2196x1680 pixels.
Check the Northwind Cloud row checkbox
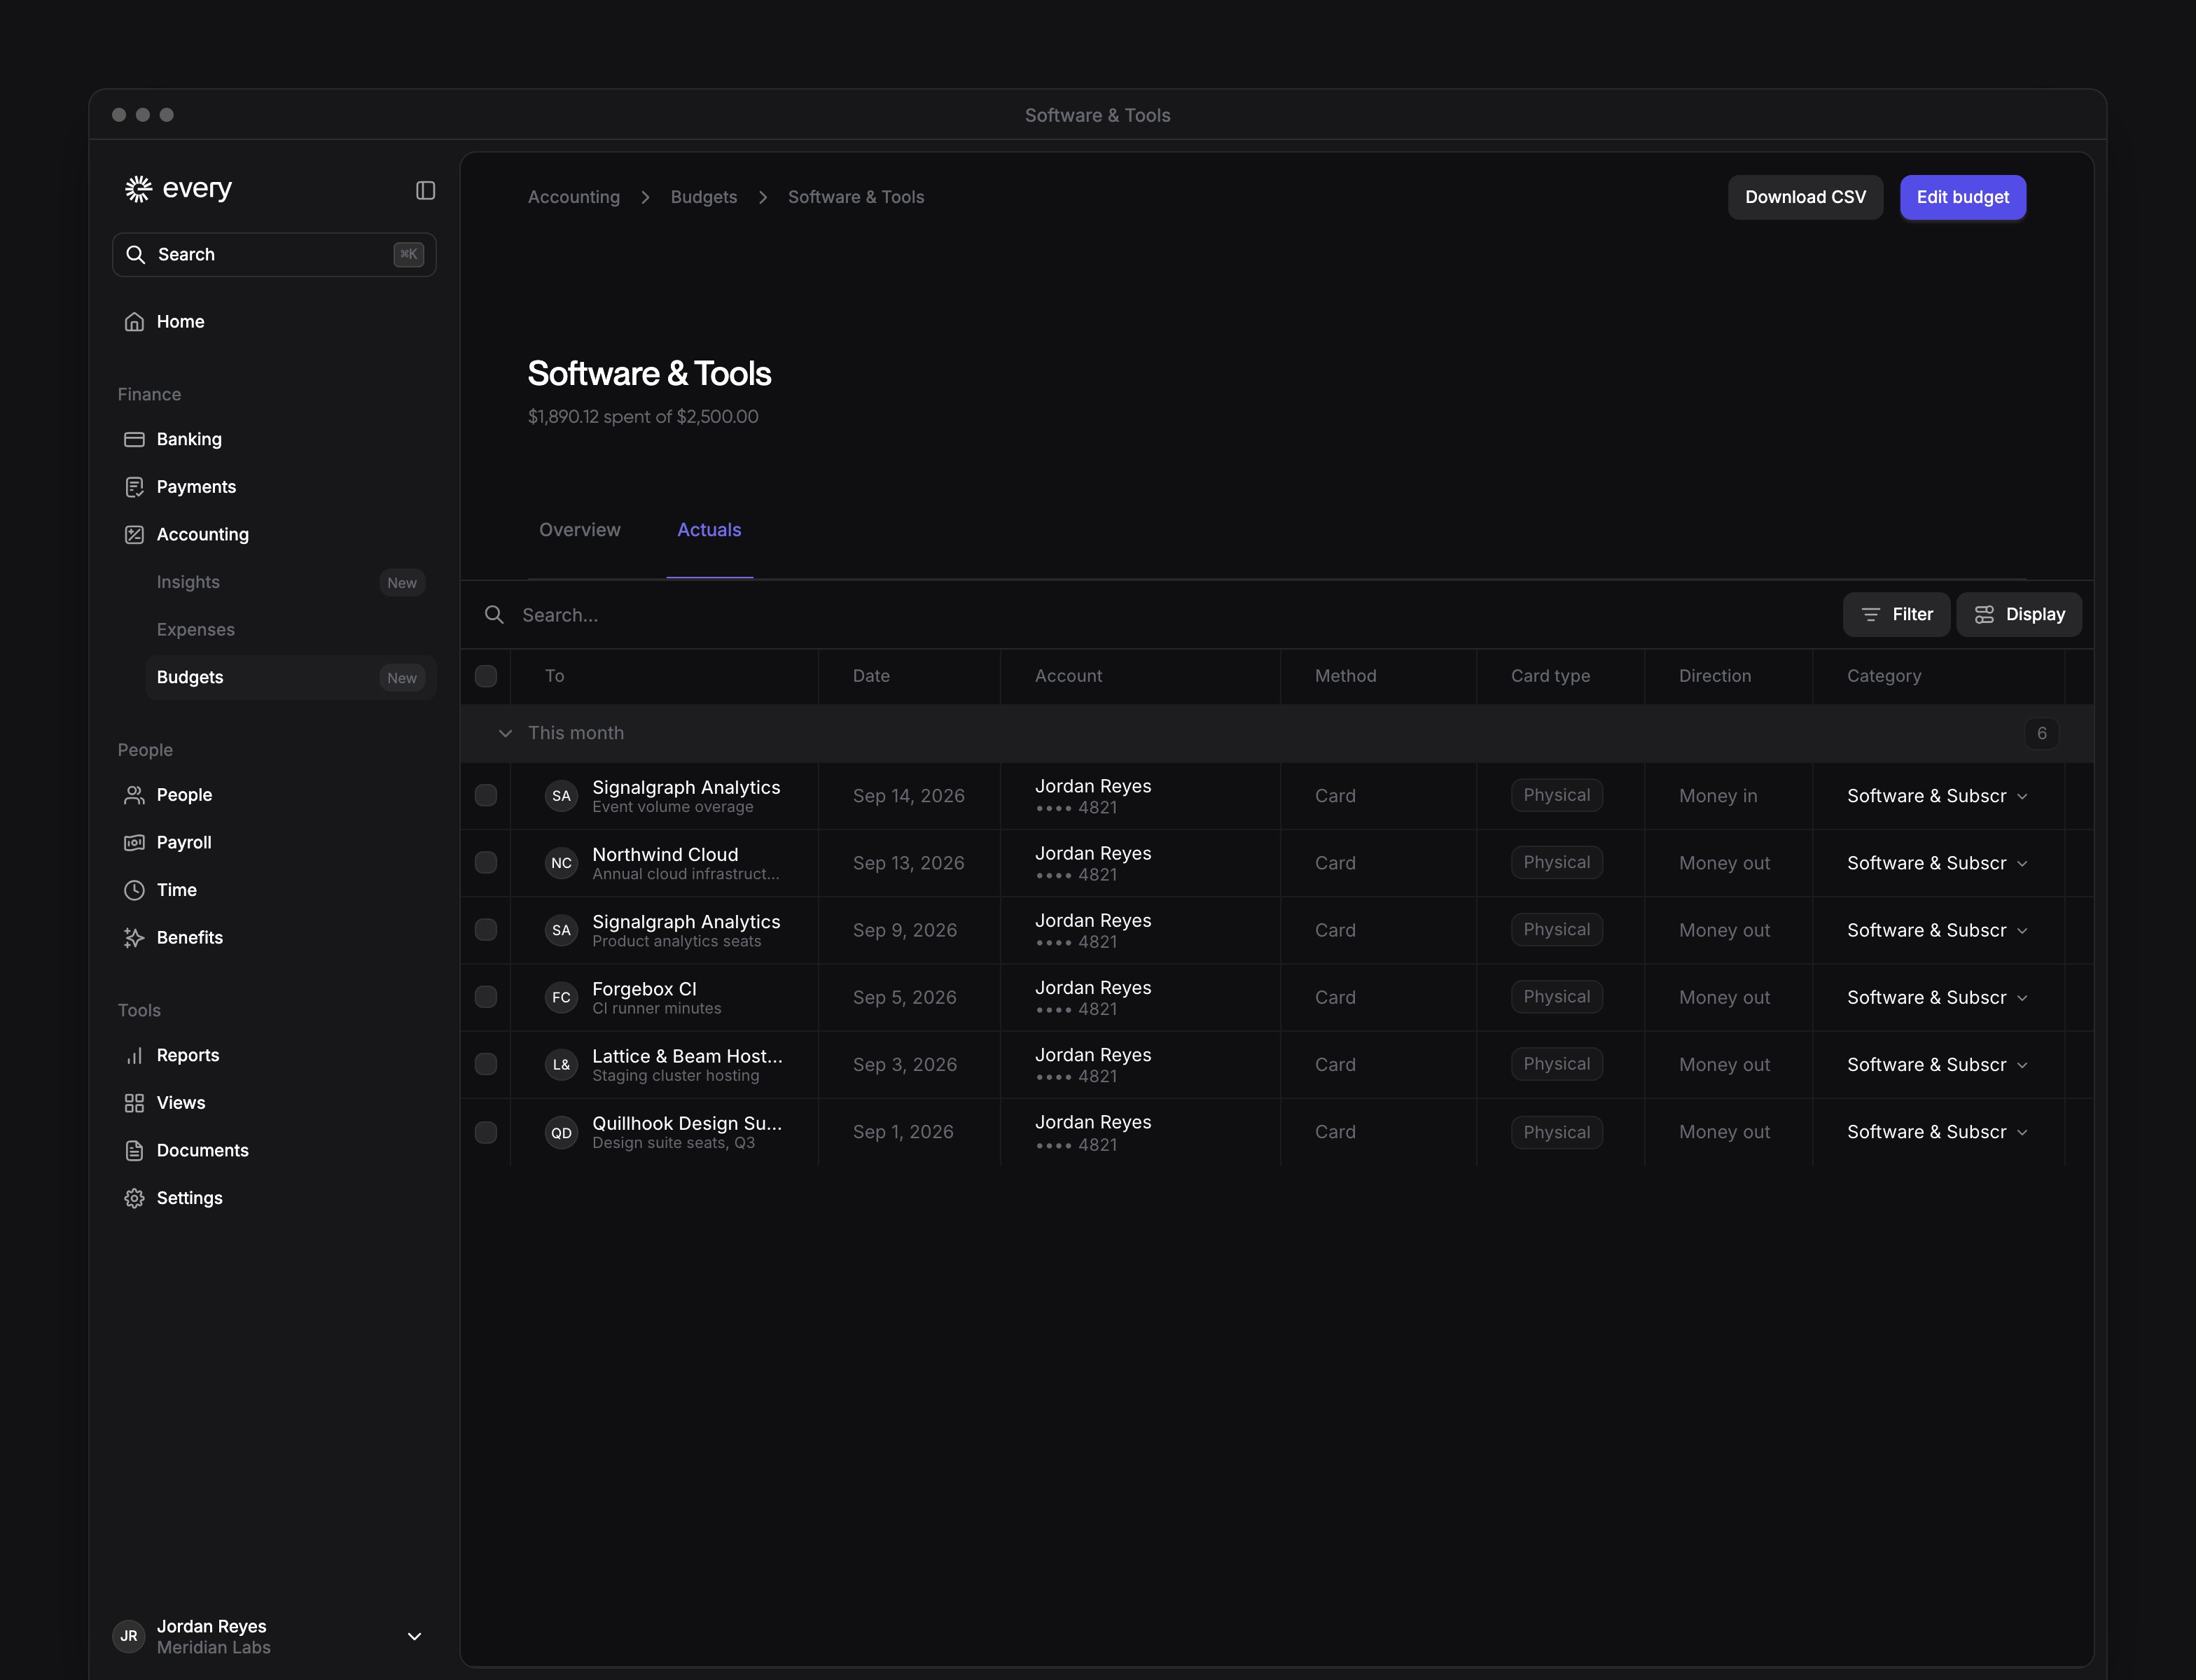click(x=486, y=862)
